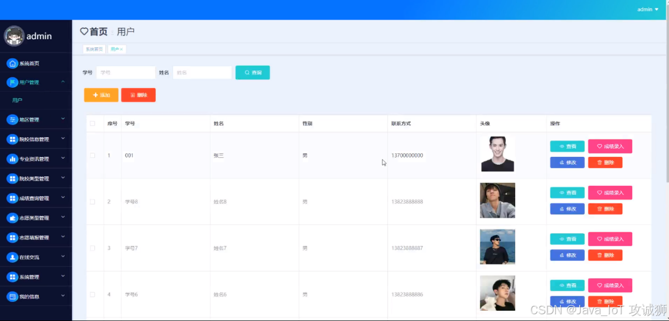
Task: Click the vertical scrollbar on the right
Action: (x=666, y=103)
